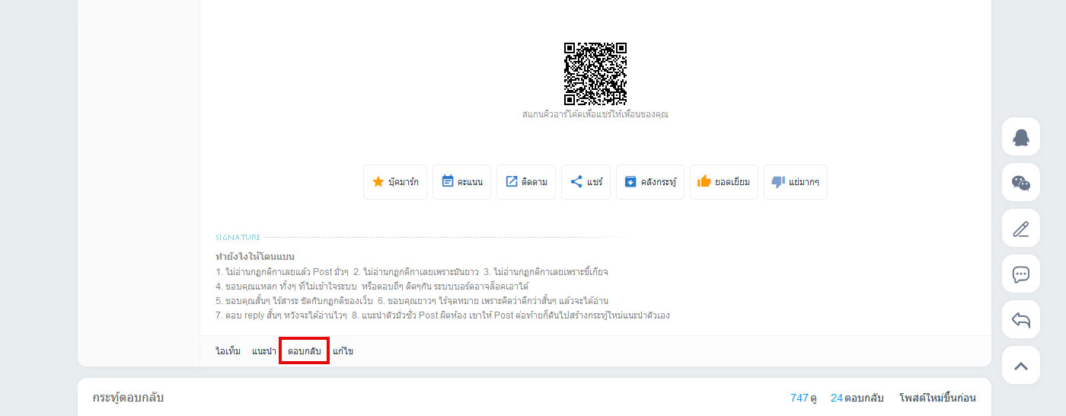The height and width of the screenshot is (416, 1066).
Task: Click the คะแนน rating button
Action: point(461,182)
